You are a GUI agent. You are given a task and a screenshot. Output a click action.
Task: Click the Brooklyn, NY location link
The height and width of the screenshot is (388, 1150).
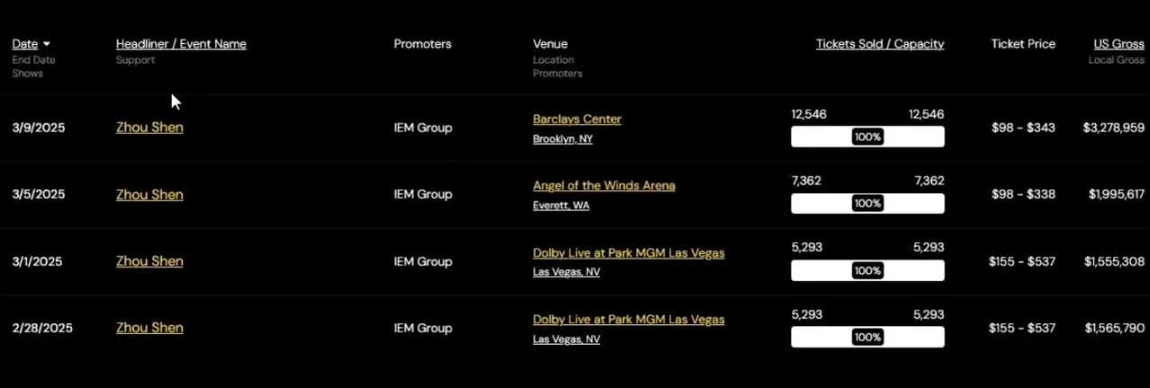[x=562, y=139]
